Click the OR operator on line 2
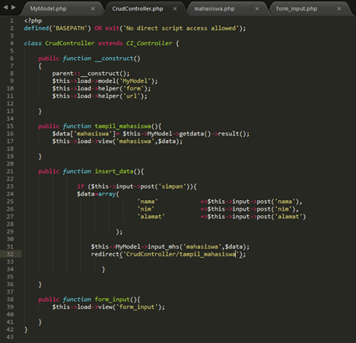356x343 pixels. click(x=98, y=28)
